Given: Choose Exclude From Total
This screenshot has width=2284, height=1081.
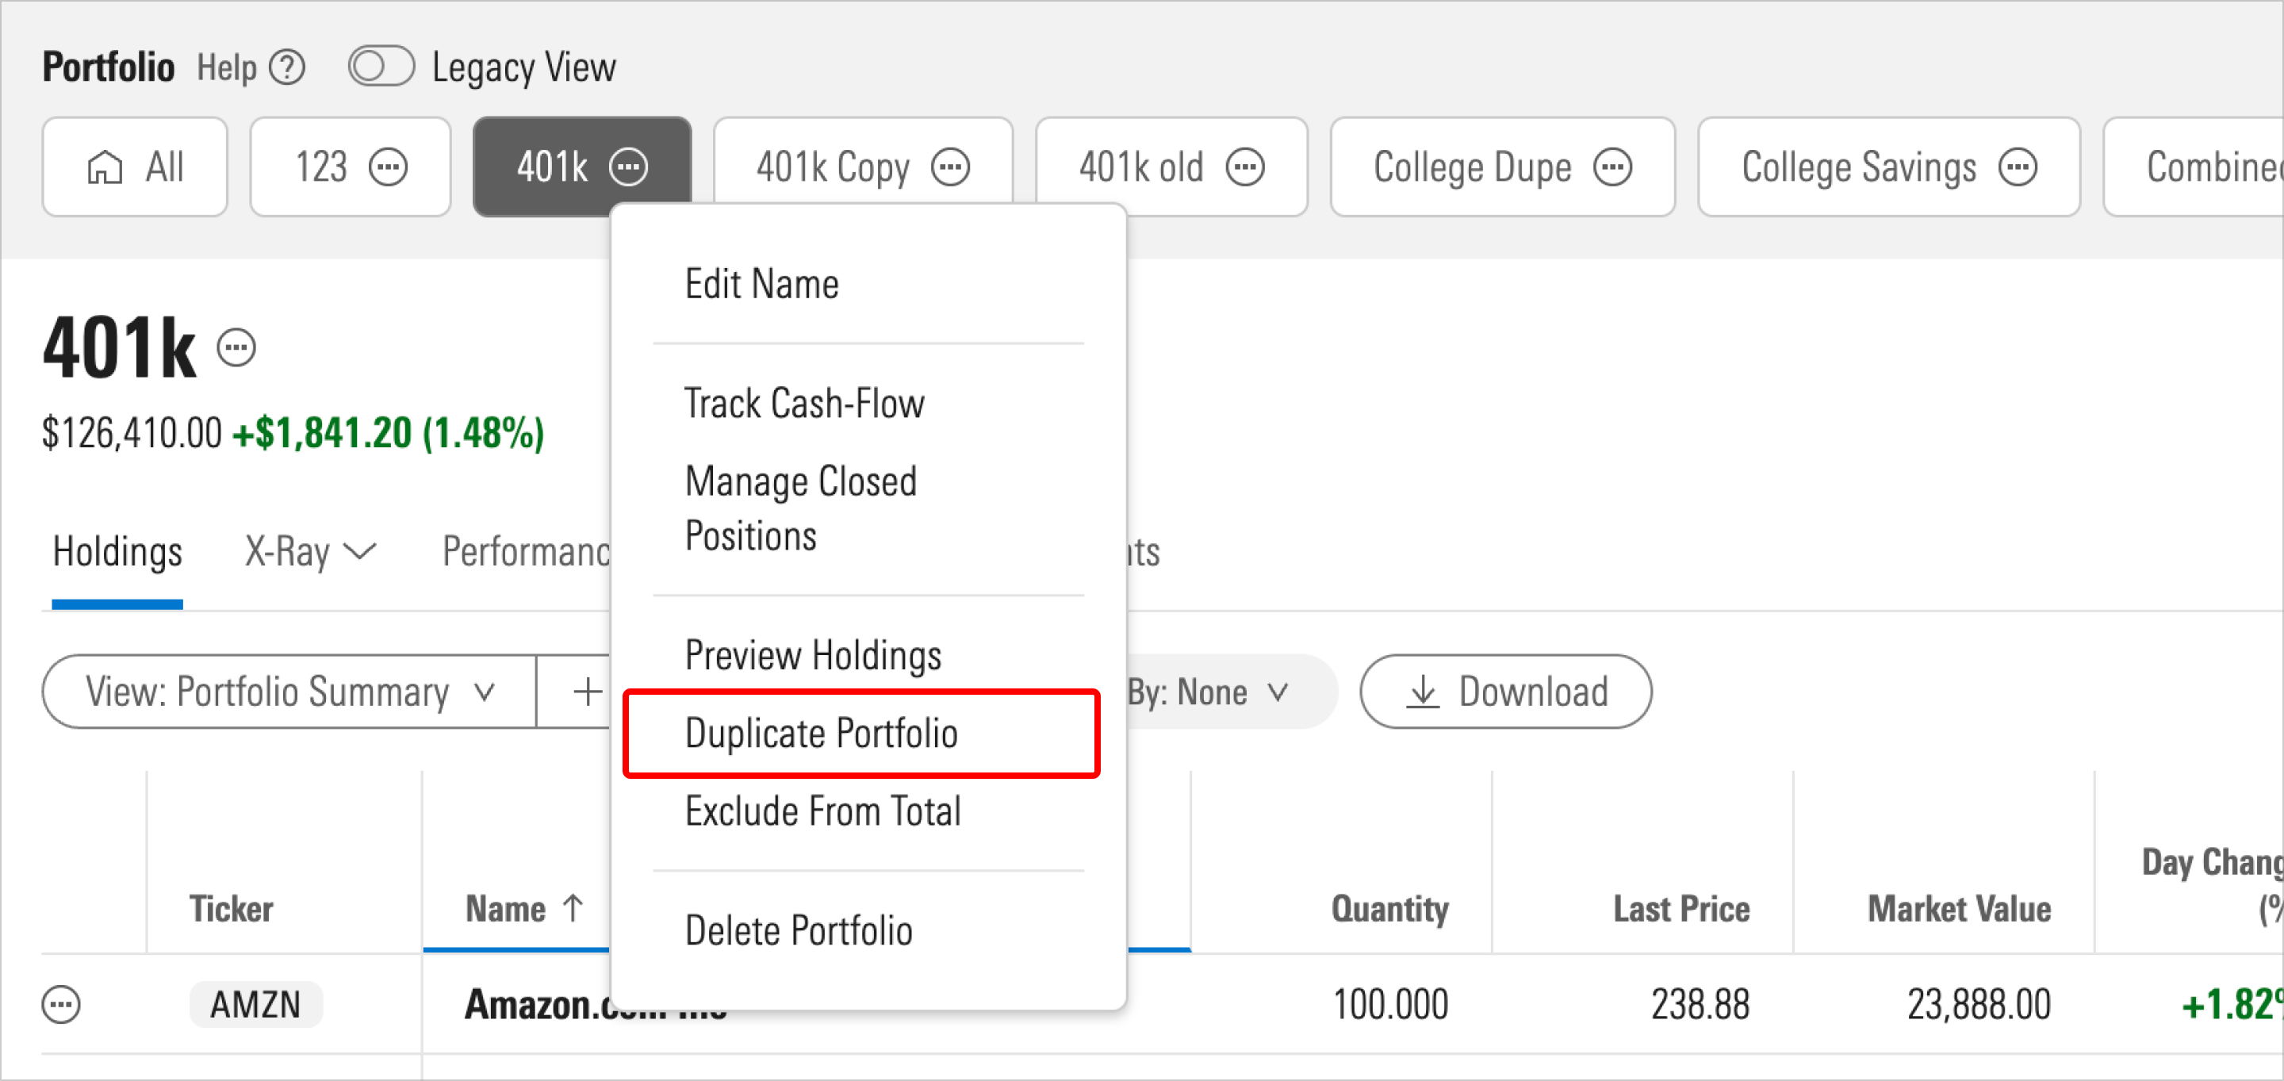Looking at the screenshot, I should pyautogui.click(x=823, y=811).
